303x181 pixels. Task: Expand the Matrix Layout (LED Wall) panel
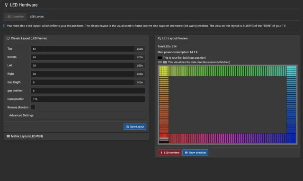[x=76, y=136]
